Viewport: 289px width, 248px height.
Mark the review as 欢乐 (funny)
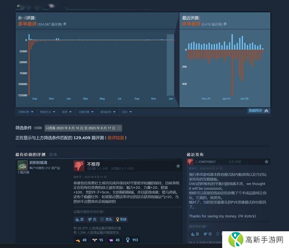click(x=106, y=220)
